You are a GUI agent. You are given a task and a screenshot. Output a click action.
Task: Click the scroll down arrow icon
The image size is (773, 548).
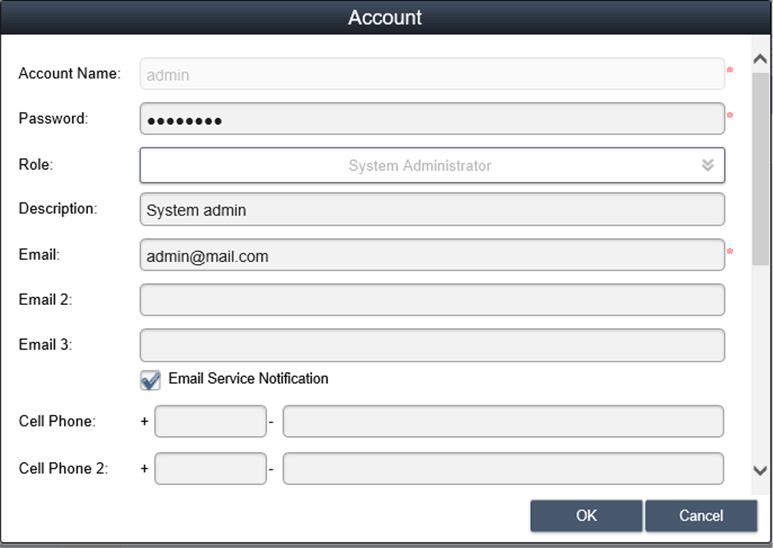(x=760, y=471)
